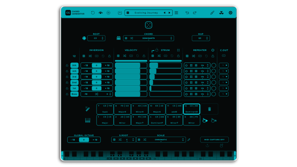Image resolution: width=297 pixels, height=167 pixels.
Task: Open the hamburger menu in the top bar
Action: point(176,13)
